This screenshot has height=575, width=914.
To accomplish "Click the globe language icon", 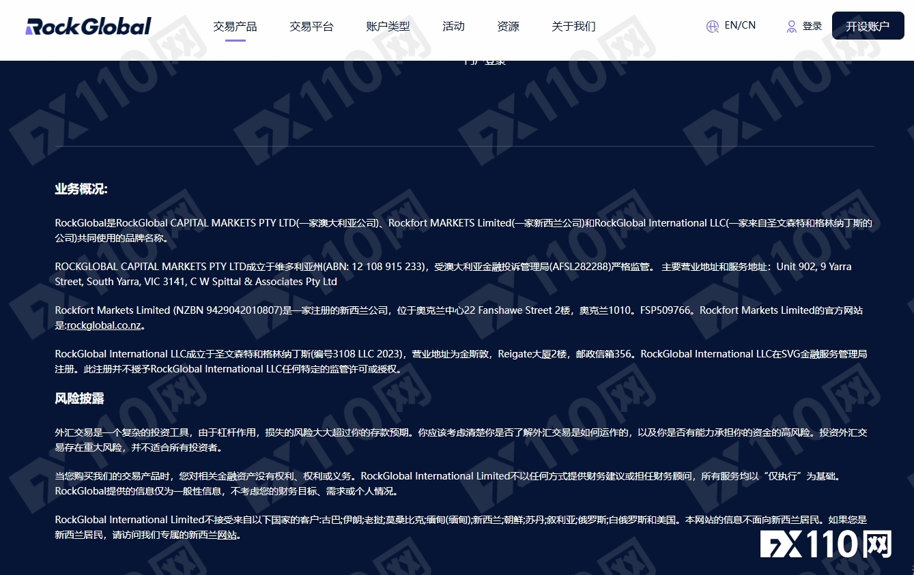I will tap(712, 26).
